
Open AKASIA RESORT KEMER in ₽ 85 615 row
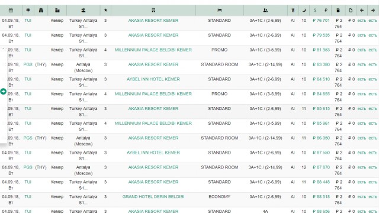click(153, 109)
